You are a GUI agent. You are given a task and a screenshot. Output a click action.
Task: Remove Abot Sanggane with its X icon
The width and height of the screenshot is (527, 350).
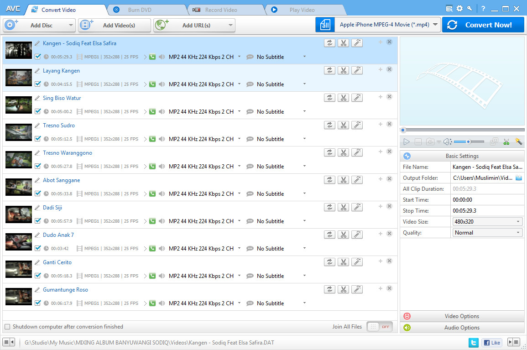[x=389, y=179]
